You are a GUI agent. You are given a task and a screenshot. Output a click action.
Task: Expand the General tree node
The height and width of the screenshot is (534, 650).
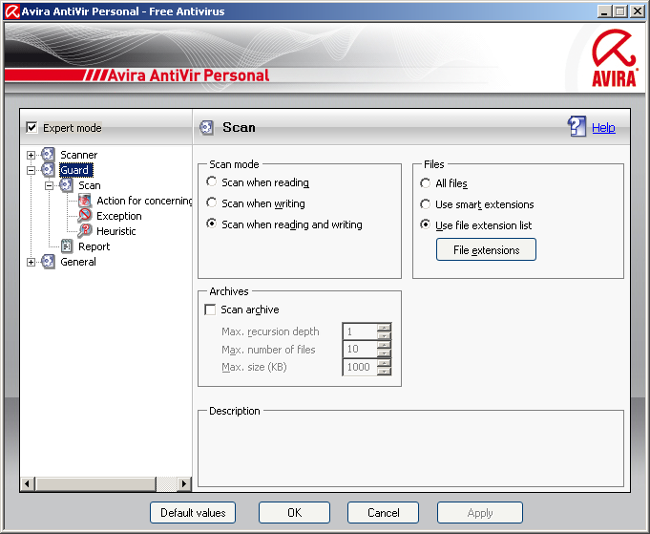coord(31,262)
